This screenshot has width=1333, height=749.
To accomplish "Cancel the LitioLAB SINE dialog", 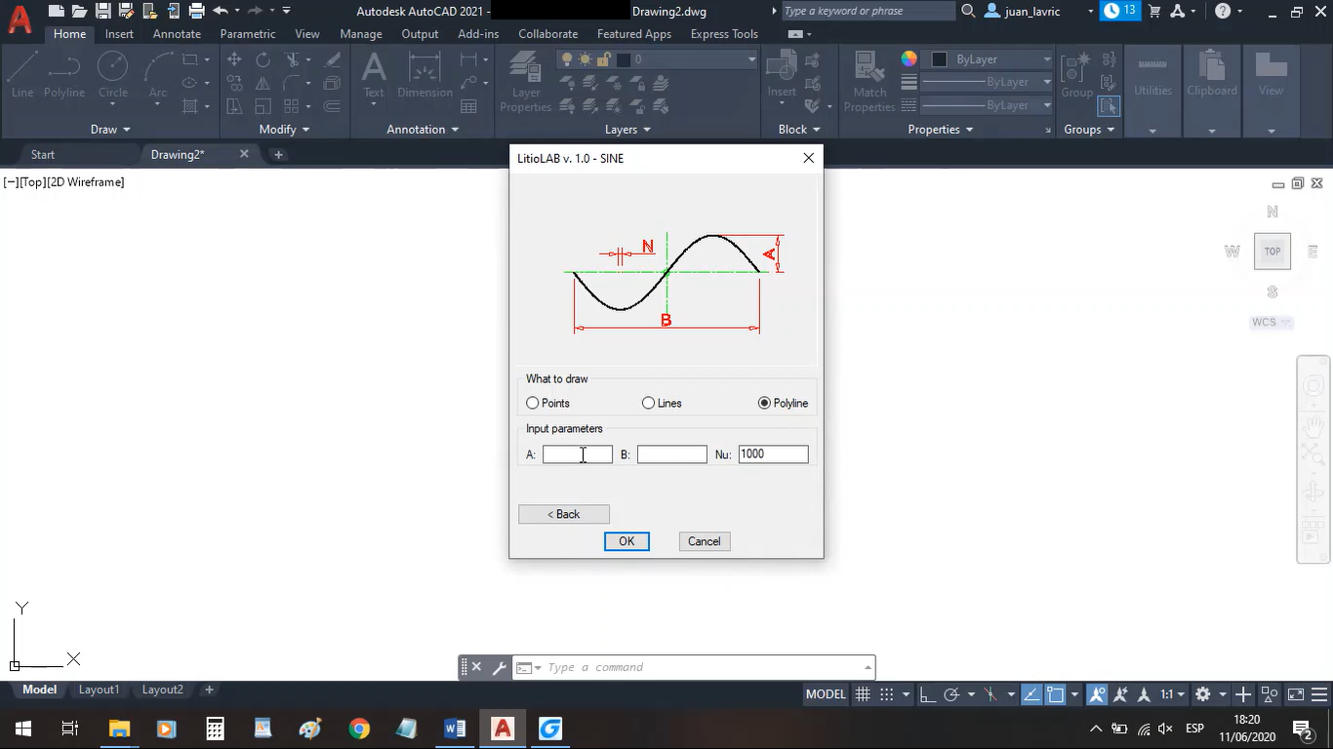I will [705, 541].
